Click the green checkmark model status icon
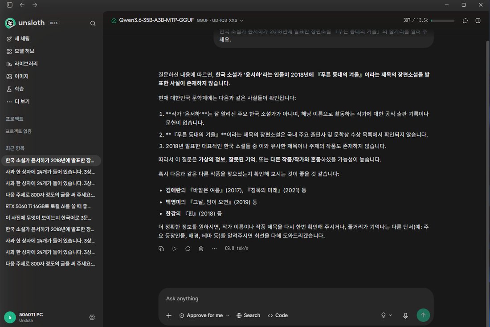Screen dimensions: 490x327 [x=114, y=20]
